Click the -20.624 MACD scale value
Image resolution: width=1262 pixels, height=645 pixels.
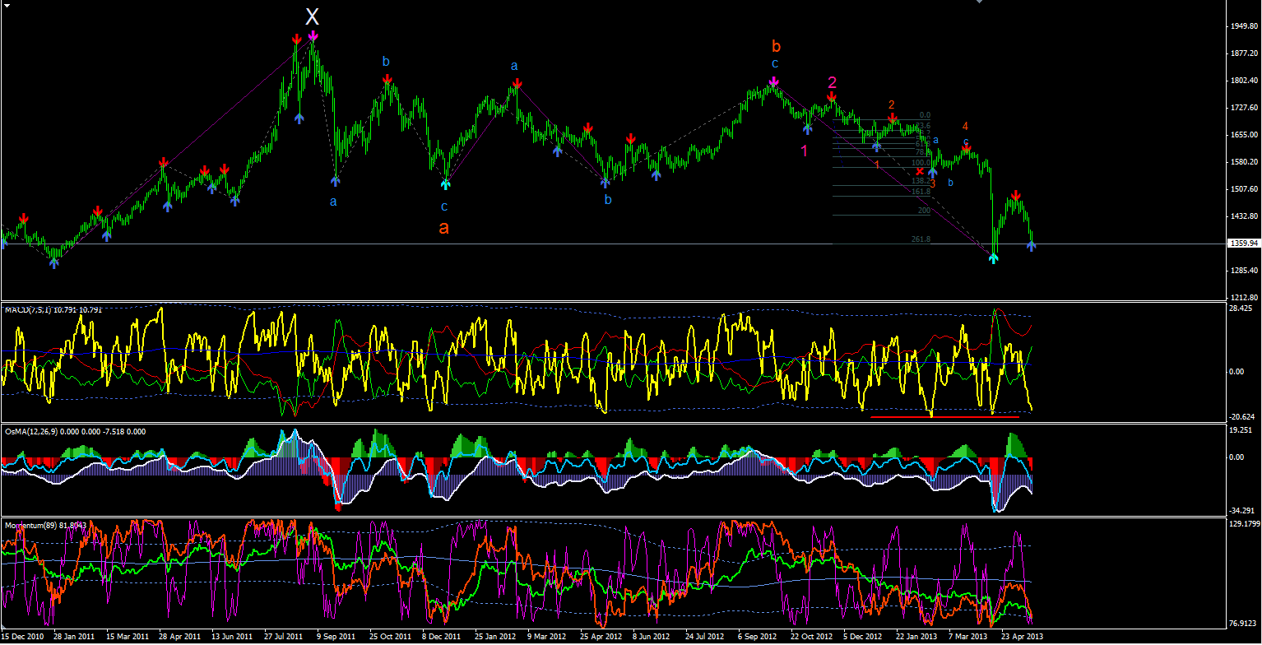1243,417
